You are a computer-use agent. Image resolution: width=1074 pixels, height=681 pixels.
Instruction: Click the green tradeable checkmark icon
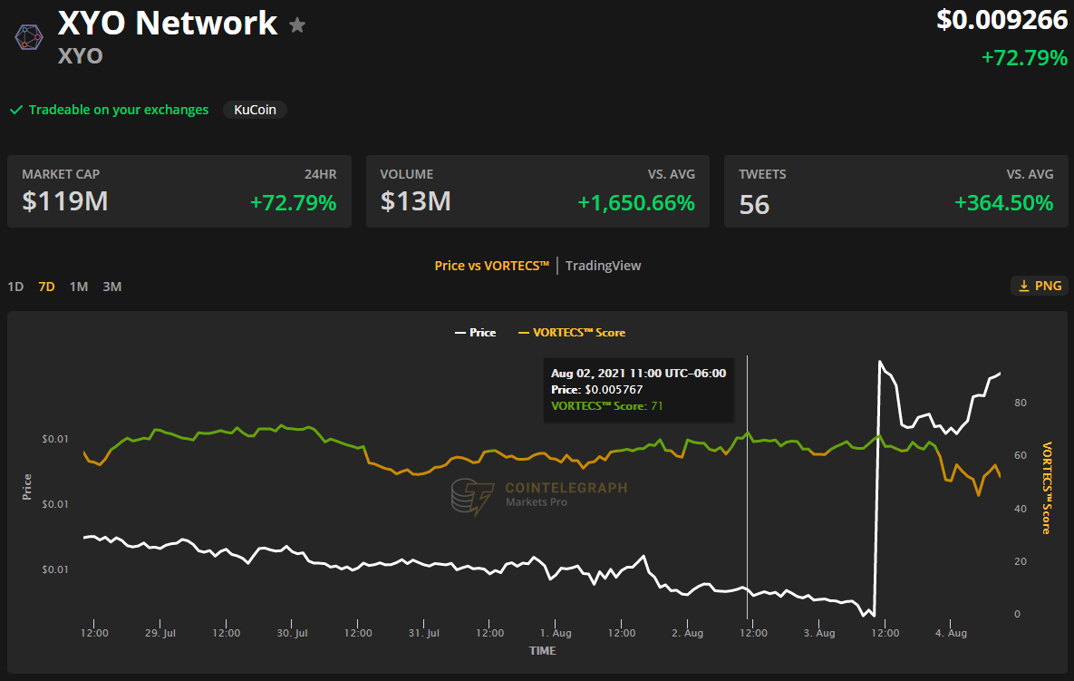click(15, 110)
